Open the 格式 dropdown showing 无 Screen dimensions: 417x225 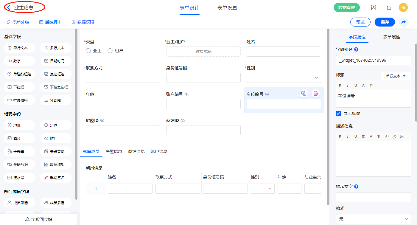tap(373, 219)
